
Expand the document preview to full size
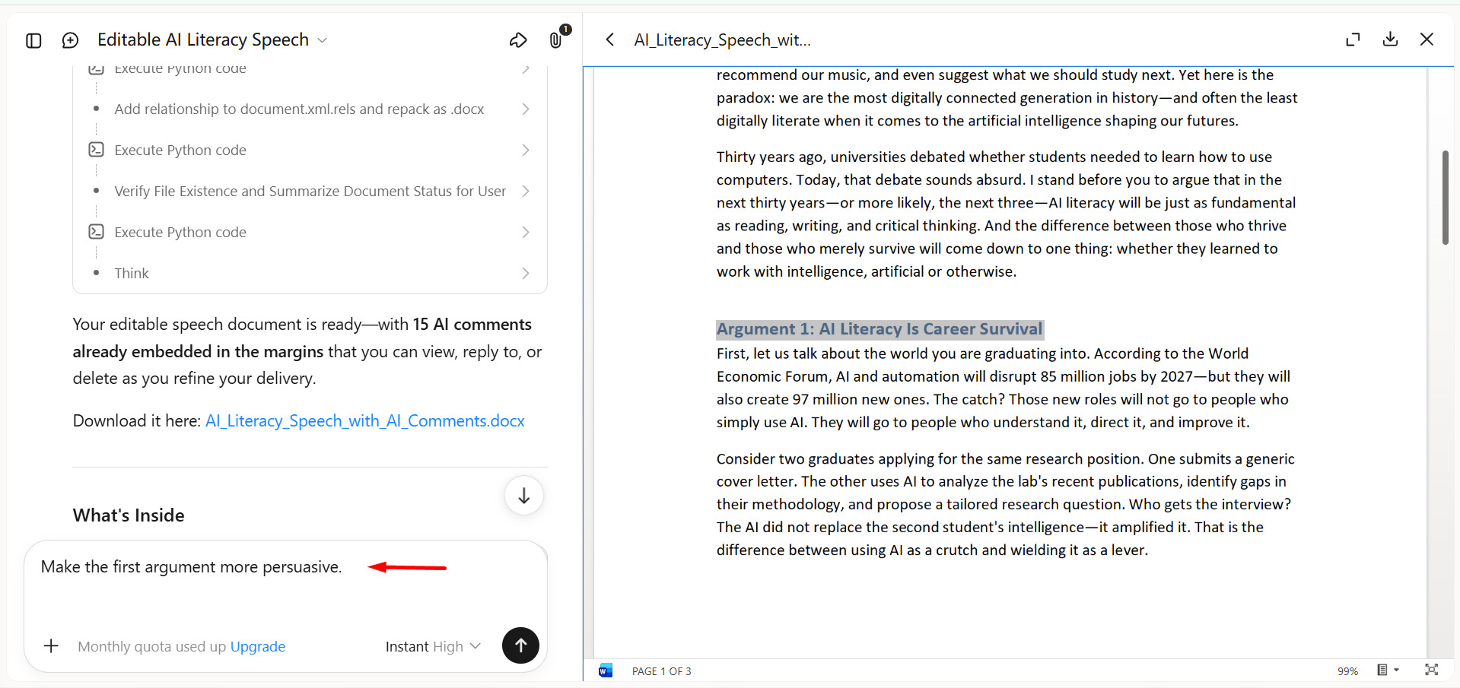pos(1353,40)
